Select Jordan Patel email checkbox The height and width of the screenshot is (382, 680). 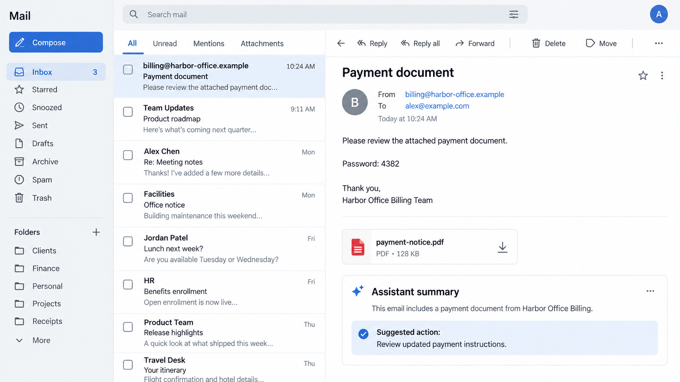click(x=128, y=241)
